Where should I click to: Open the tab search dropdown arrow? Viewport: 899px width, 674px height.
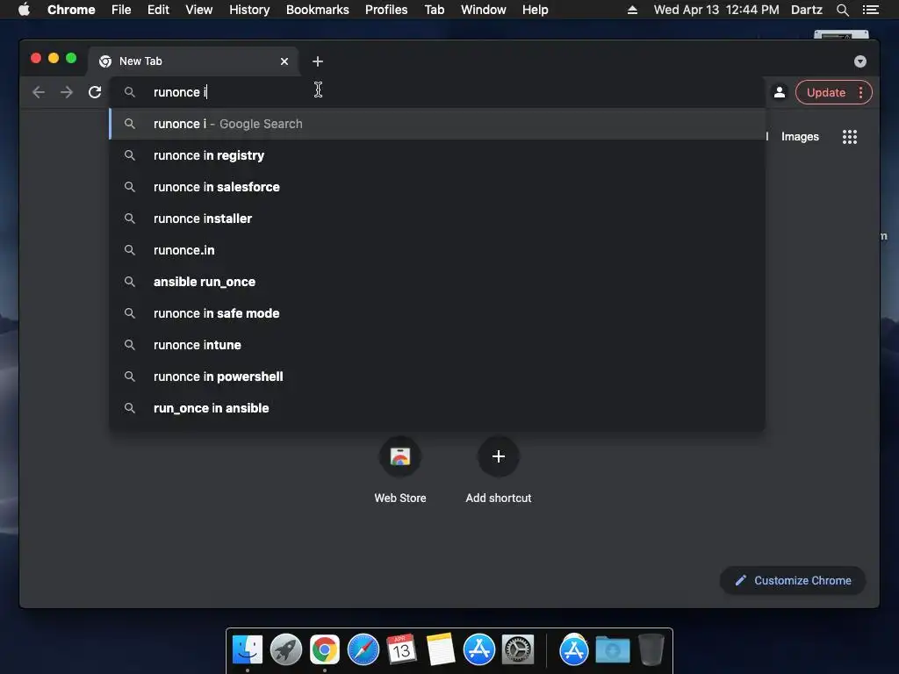click(860, 61)
